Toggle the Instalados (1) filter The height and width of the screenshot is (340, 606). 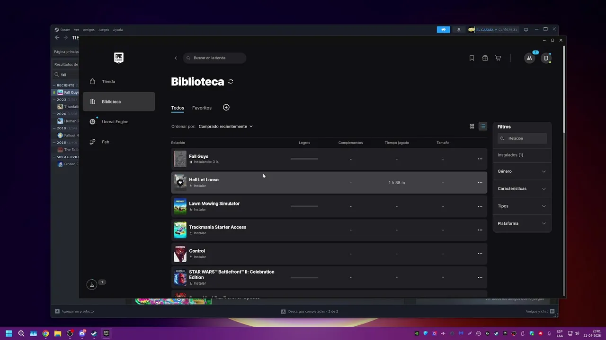click(510, 155)
